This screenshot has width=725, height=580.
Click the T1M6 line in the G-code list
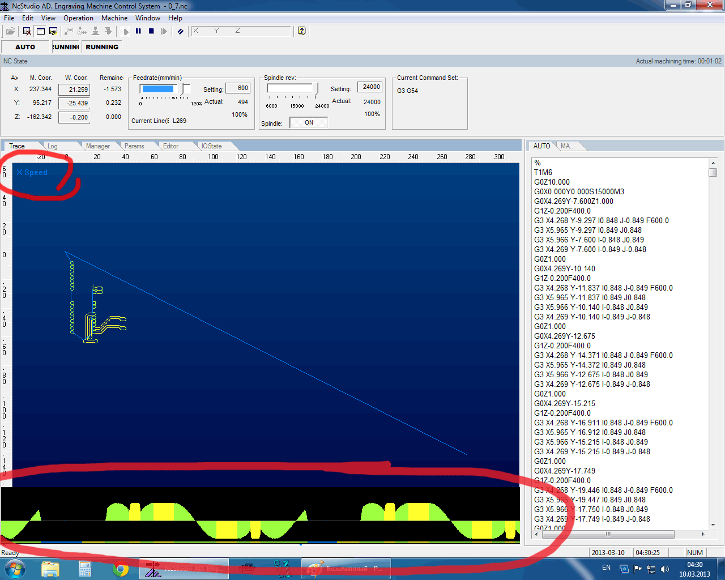click(x=543, y=172)
